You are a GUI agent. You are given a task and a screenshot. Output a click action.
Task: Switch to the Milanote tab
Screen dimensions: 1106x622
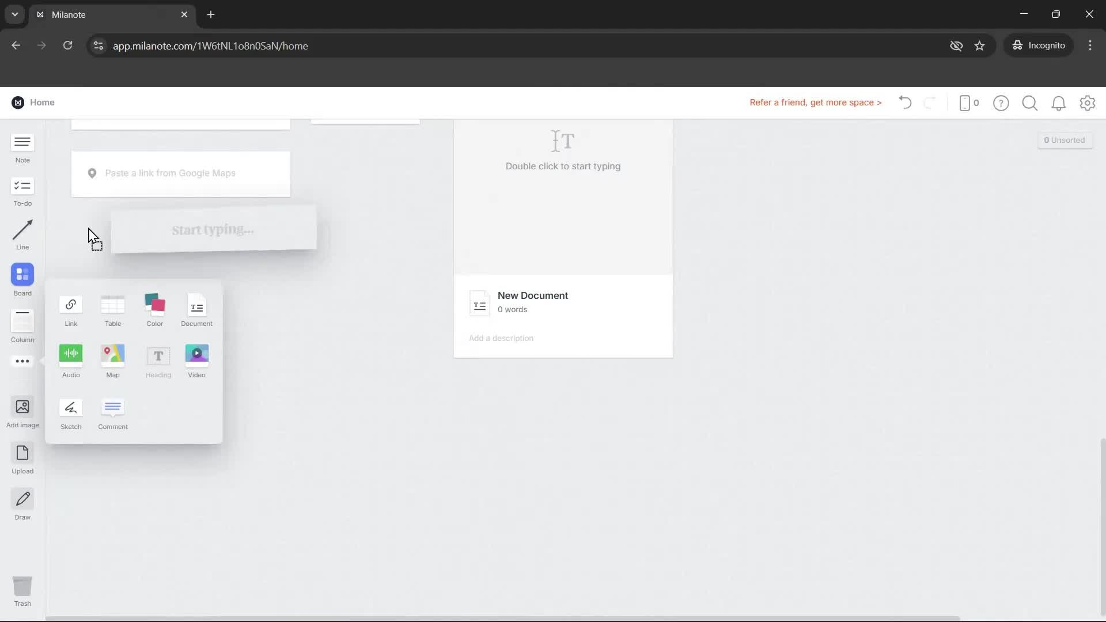[x=104, y=14]
